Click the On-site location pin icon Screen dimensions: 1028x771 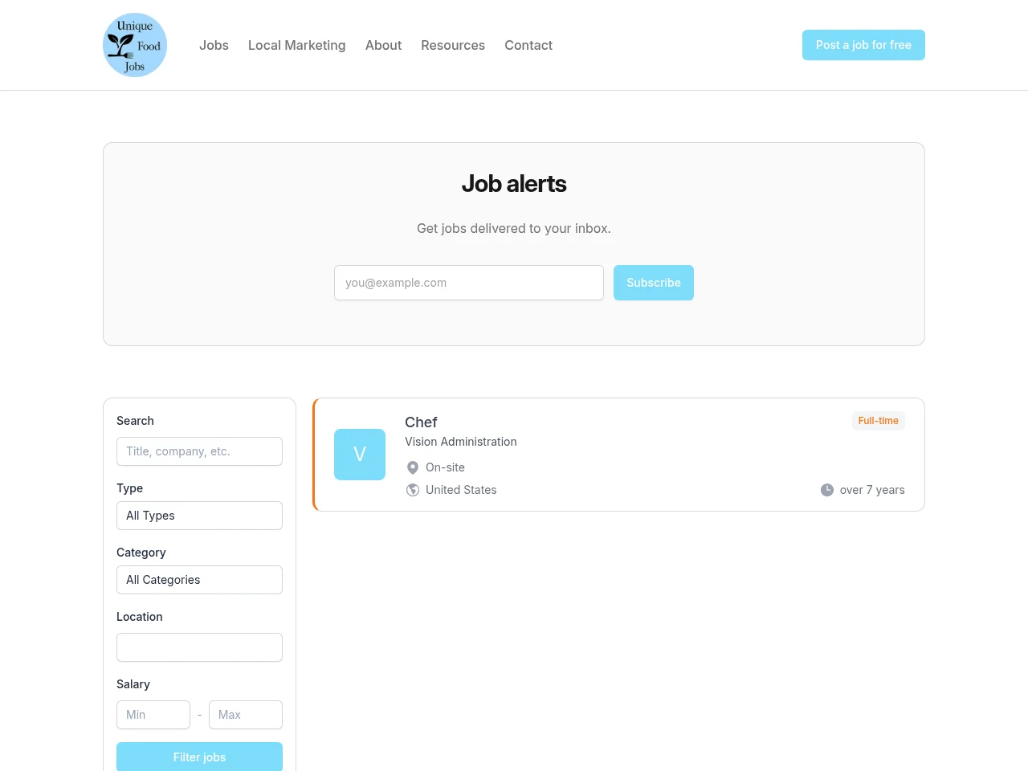(413, 467)
